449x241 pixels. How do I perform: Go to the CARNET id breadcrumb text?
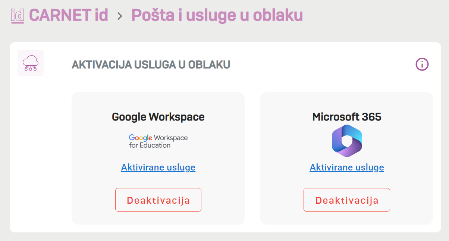[69, 15]
